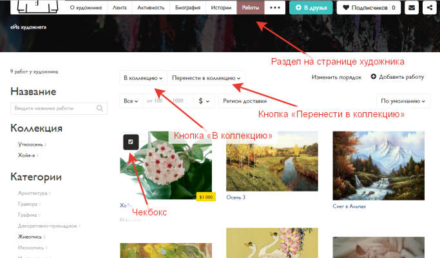The width and height of the screenshot is (440, 258).
Task: Expand the В коллекцию dropdown
Action: pos(143,78)
